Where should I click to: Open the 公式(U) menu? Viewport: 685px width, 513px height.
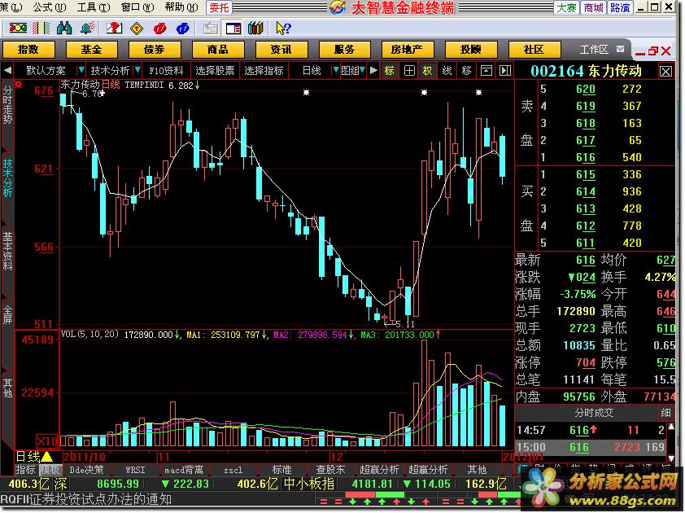50,7
